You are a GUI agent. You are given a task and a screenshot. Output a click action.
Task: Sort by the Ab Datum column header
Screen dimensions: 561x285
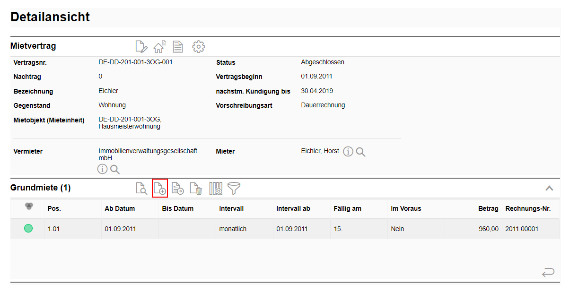click(120, 208)
